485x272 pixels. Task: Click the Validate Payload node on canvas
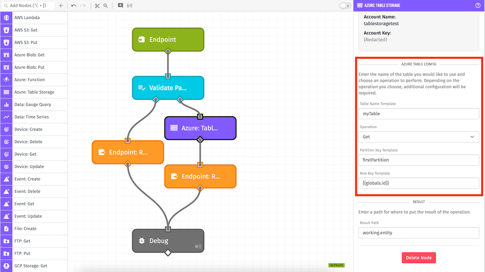(x=168, y=88)
